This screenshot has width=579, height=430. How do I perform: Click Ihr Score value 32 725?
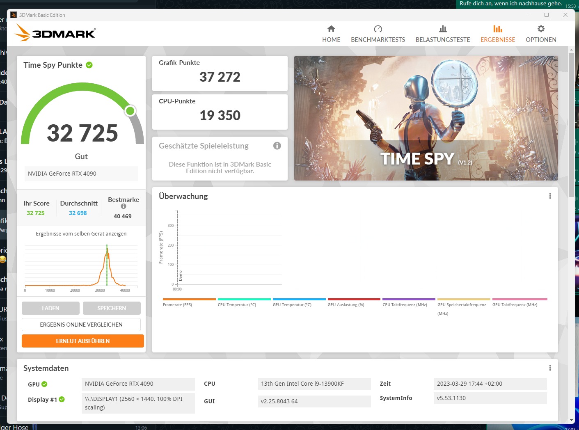pyautogui.click(x=36, y=213)
